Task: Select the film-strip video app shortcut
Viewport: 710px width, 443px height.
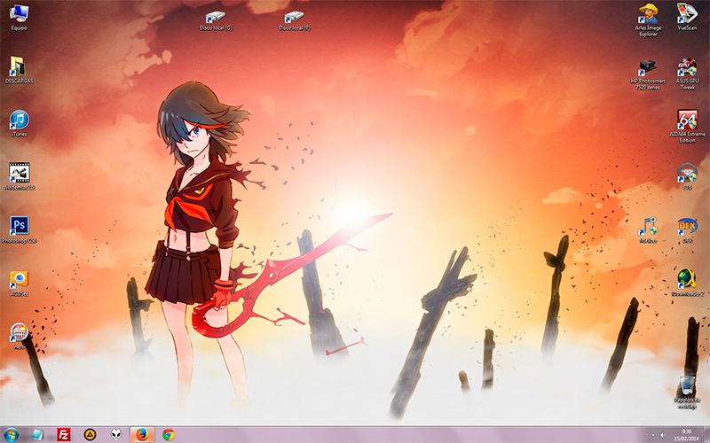Action: [x=19, y=175]
